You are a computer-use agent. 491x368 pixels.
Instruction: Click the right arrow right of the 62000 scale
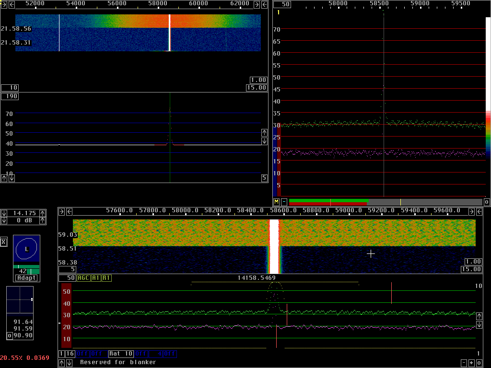point(257,4)
